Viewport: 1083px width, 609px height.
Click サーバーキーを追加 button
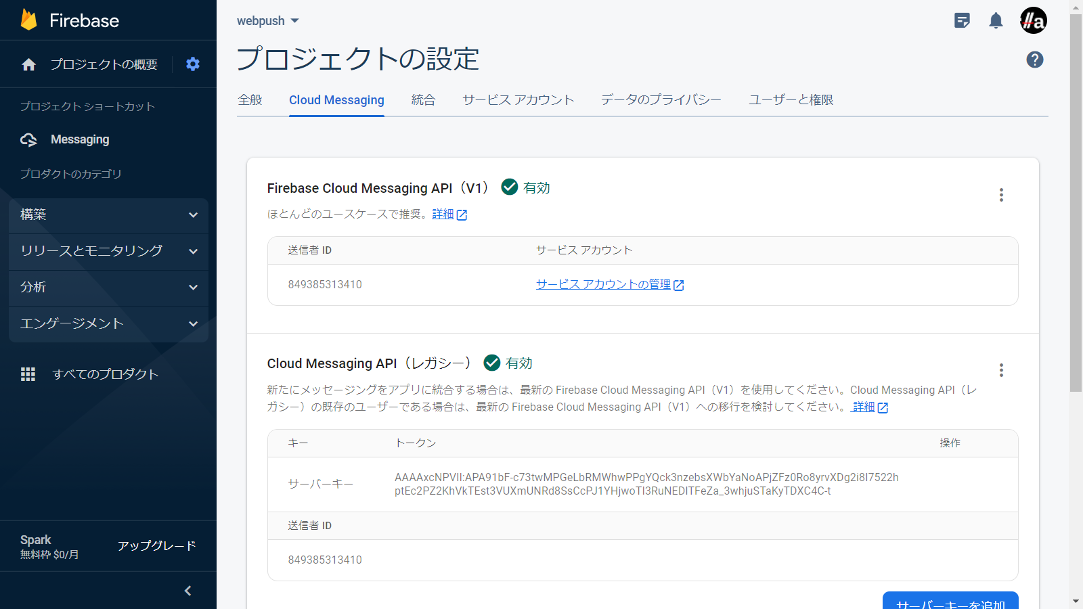(950, 601)
